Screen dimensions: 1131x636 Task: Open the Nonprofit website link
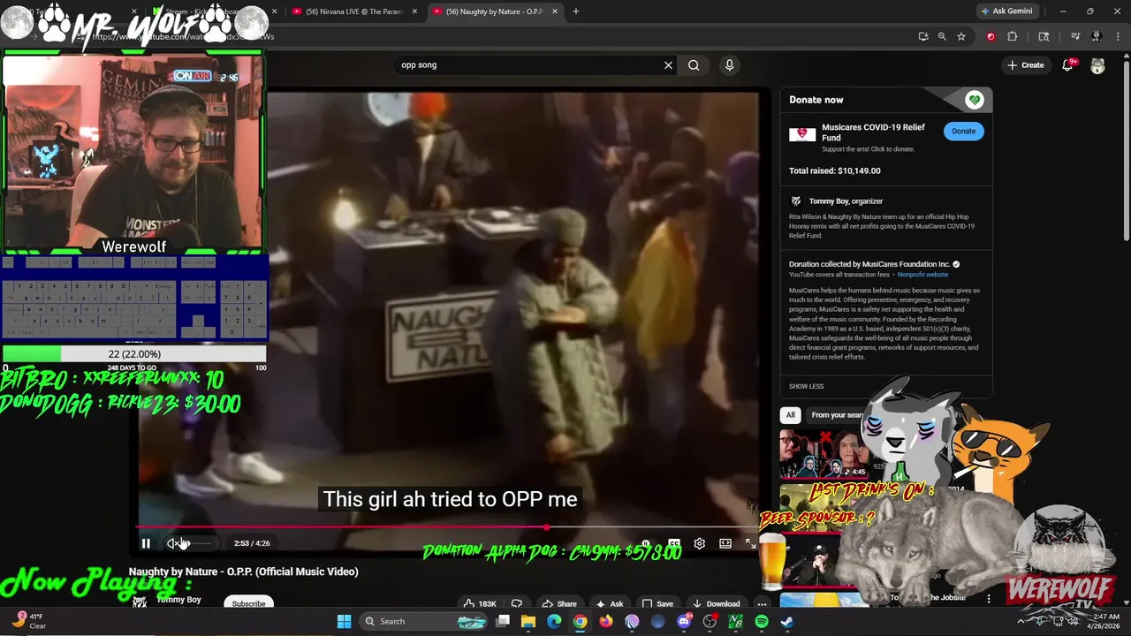coord(922,275)
